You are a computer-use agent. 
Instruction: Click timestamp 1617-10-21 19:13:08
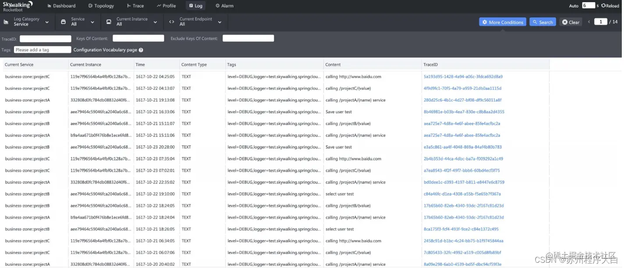pos(155,100)
